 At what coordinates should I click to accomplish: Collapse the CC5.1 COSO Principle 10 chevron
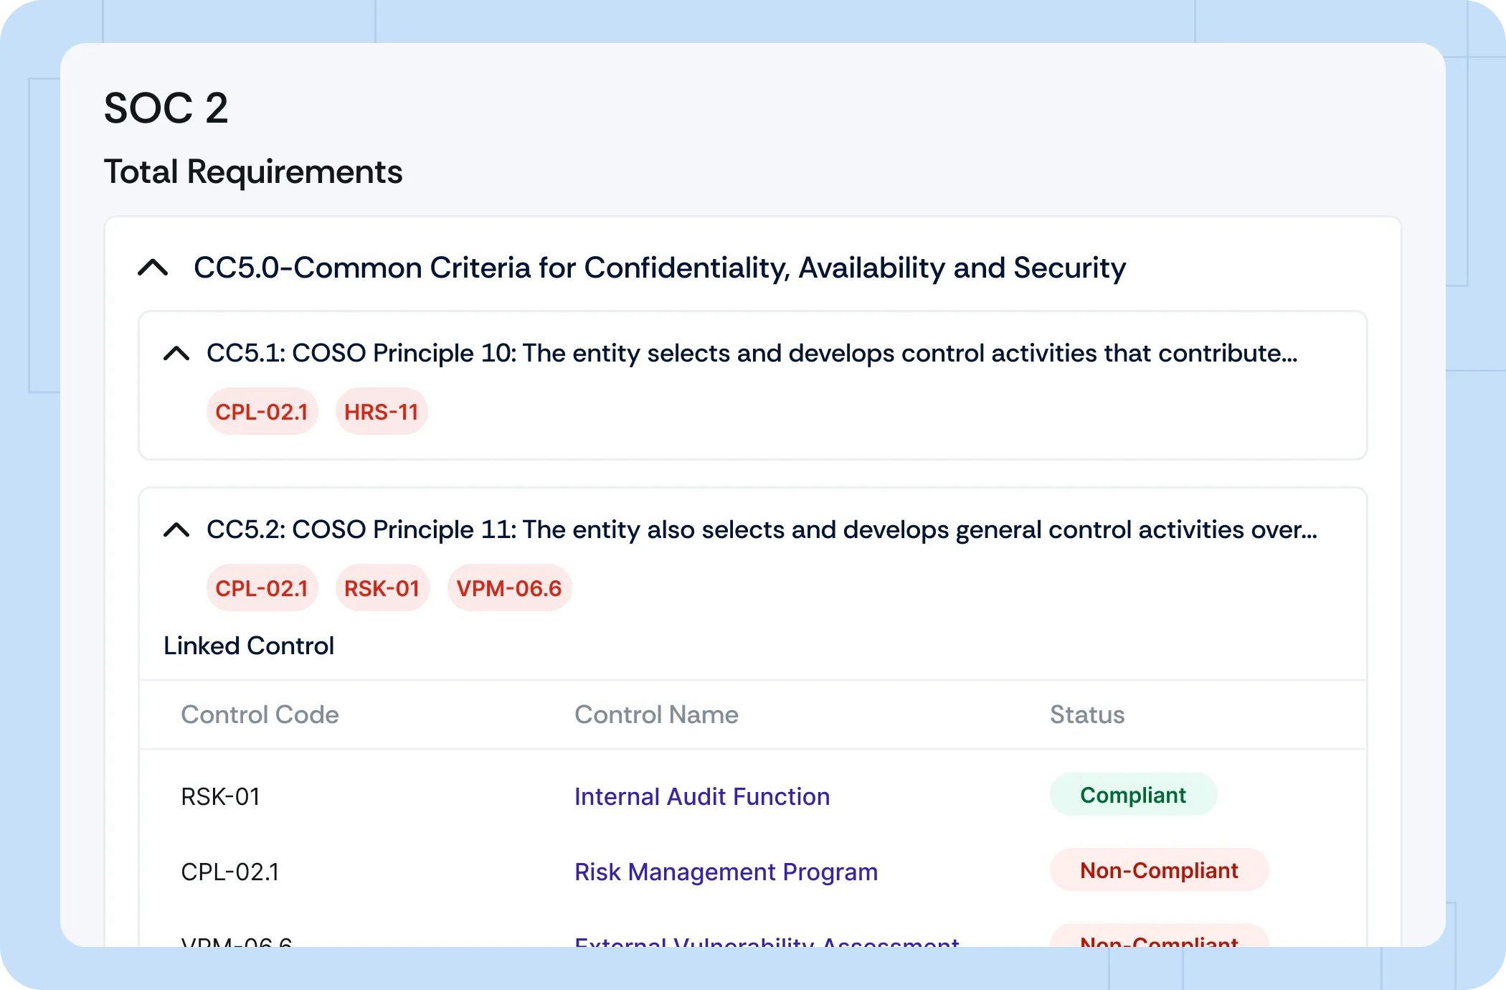(x=176, y=354)
